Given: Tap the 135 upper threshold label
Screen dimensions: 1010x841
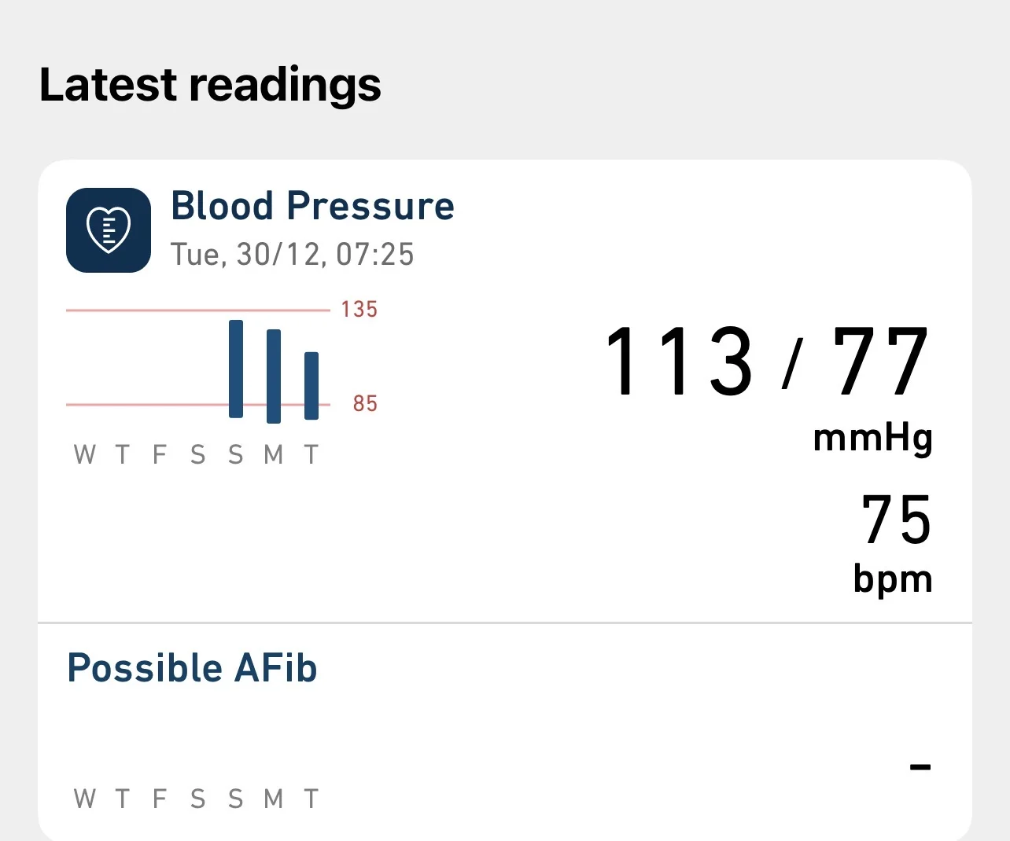Looking at the screenshot, I should [x=359, y=310].
